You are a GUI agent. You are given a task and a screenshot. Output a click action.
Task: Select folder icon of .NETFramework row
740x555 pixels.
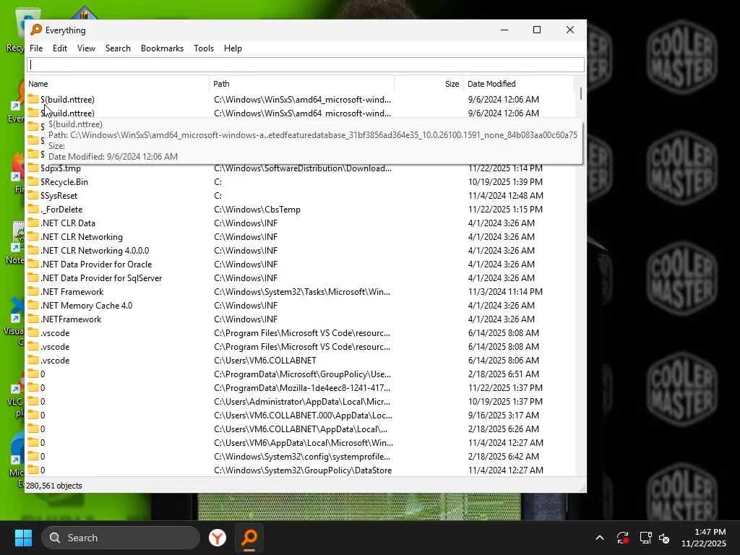coord(33,319)
